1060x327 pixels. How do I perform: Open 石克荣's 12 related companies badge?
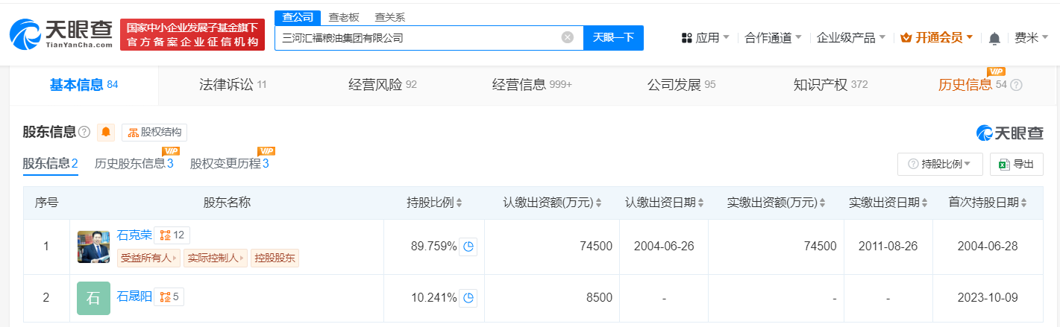[173, 235]
